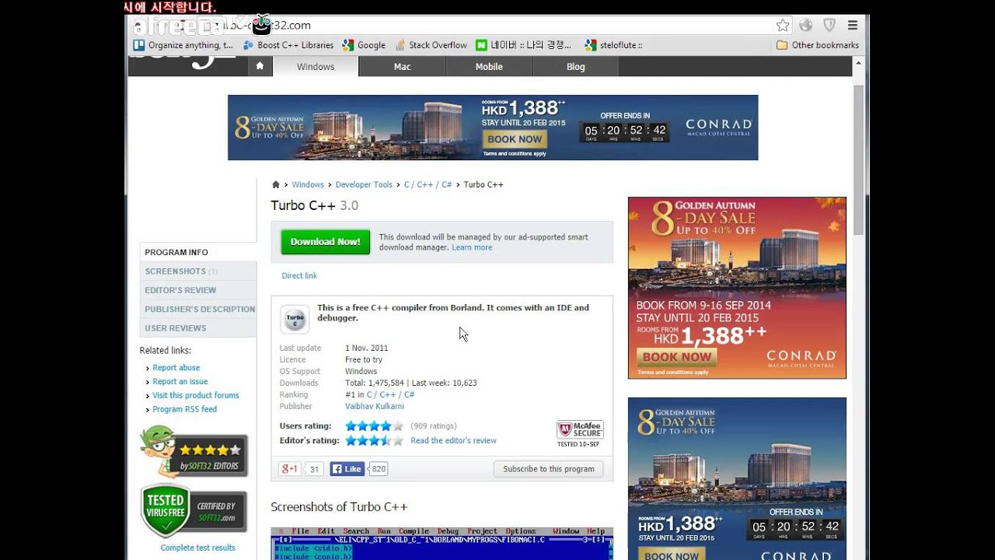Open the 'Organize anything' bookmark
The width and height of the screenshot is (995, 560).
183,45
